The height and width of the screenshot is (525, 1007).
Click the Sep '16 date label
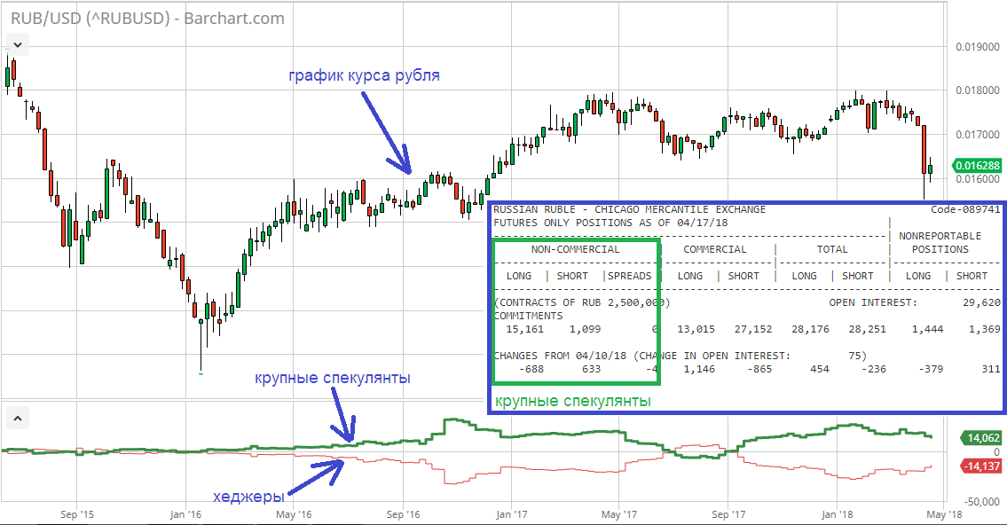(x=404, y=514)
